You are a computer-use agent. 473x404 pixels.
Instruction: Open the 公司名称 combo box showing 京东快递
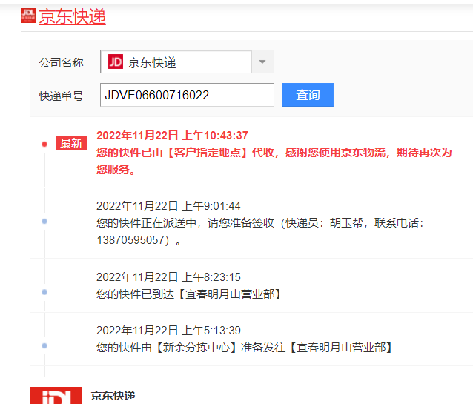(187, 62)
